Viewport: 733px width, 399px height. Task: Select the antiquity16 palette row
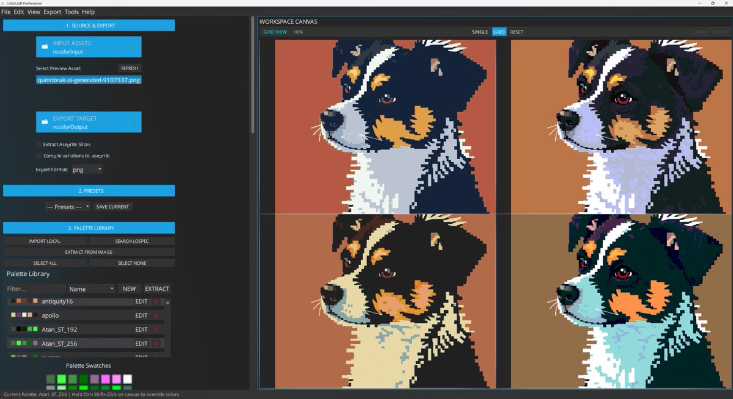click(x=85, y=301)
